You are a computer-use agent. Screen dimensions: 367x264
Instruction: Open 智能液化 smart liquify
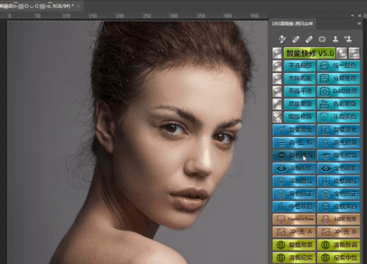coord(338,130)
